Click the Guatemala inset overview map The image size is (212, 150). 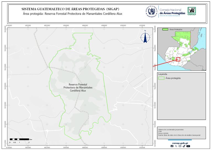click(181, 48)
